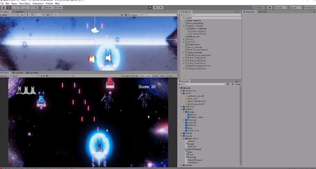Select the Rotate tool in toolbar
The width and height of the screenshot is (316, 169).
coord(15,7)
